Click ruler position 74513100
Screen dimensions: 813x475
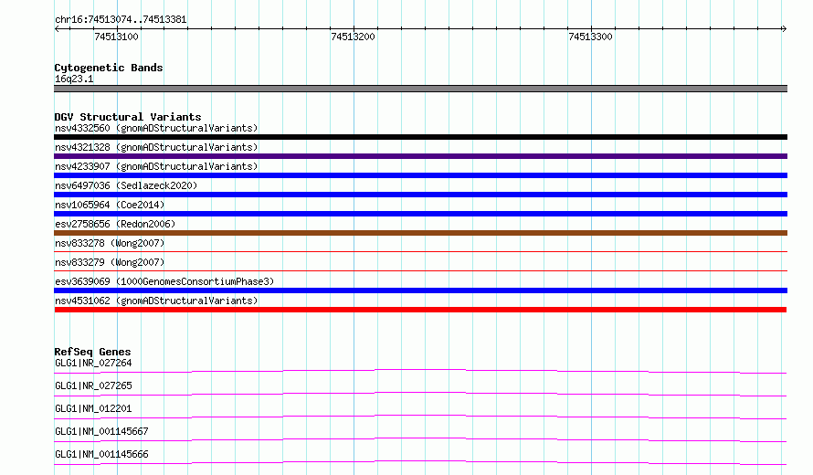click(116, 37)
